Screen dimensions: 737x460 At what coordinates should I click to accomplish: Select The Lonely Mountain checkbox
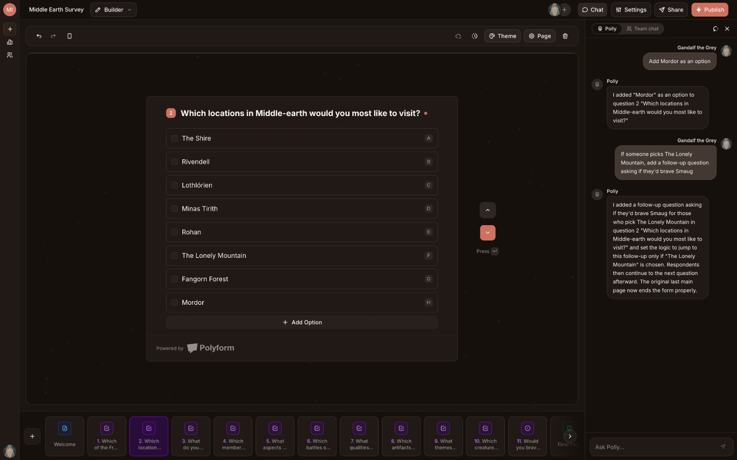click(175, 256)
